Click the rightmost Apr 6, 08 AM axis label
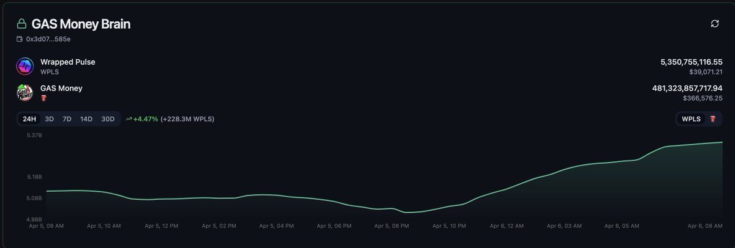Viewport: 735px width, 248px height. pos(706,226)
